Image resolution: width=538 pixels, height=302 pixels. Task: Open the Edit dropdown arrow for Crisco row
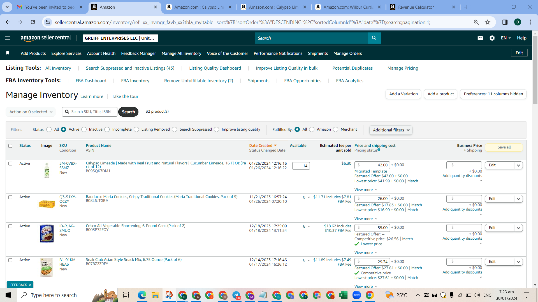[x=518, y=228]
